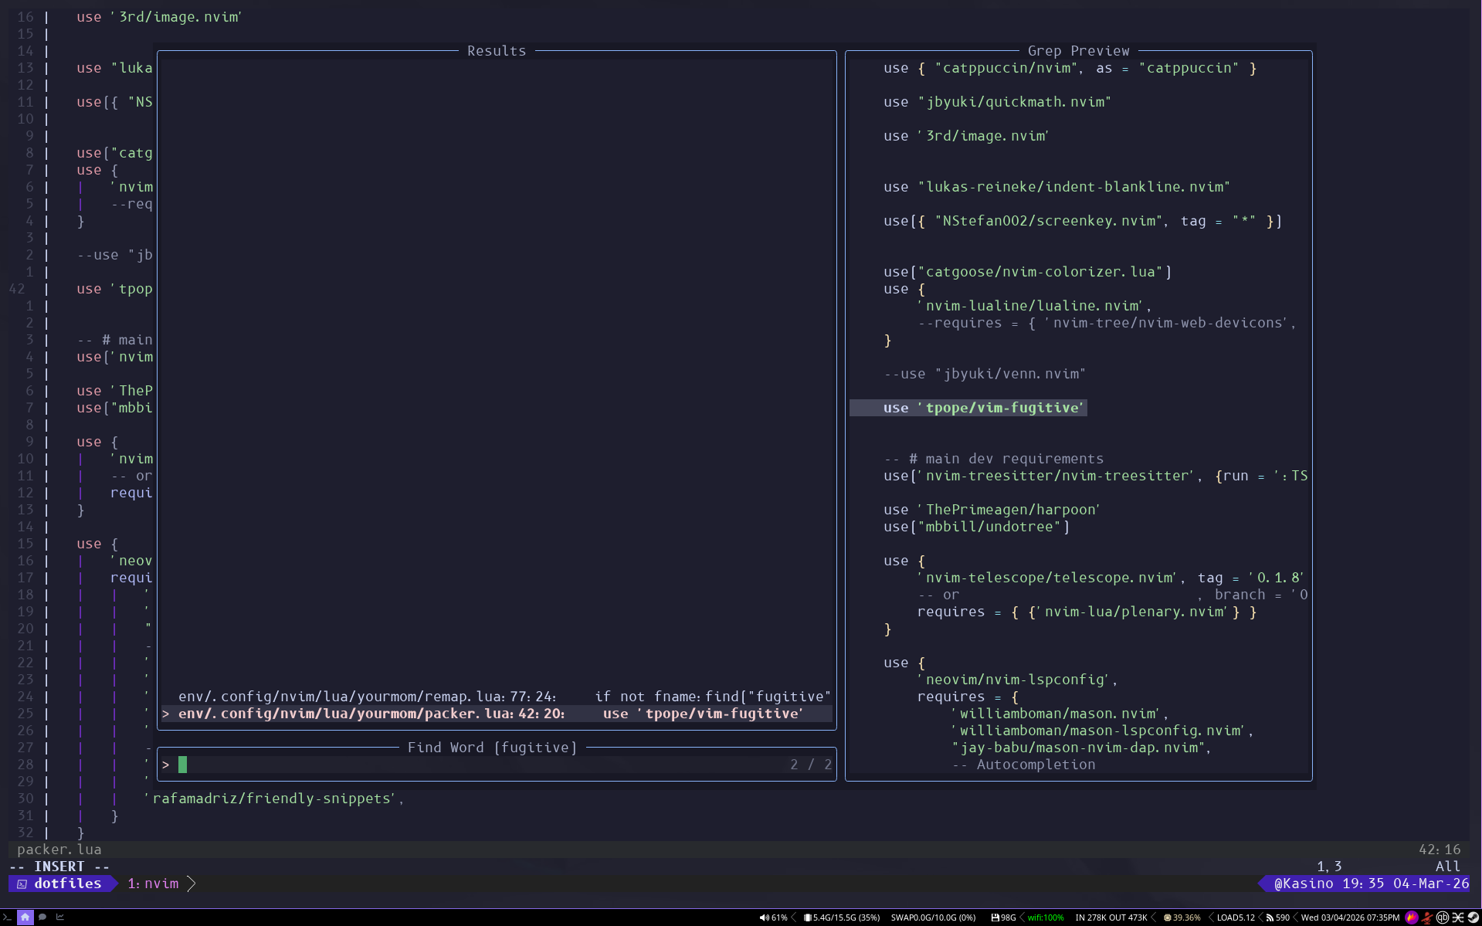Click the wifi:100% status indicator

click(1045, 918)
